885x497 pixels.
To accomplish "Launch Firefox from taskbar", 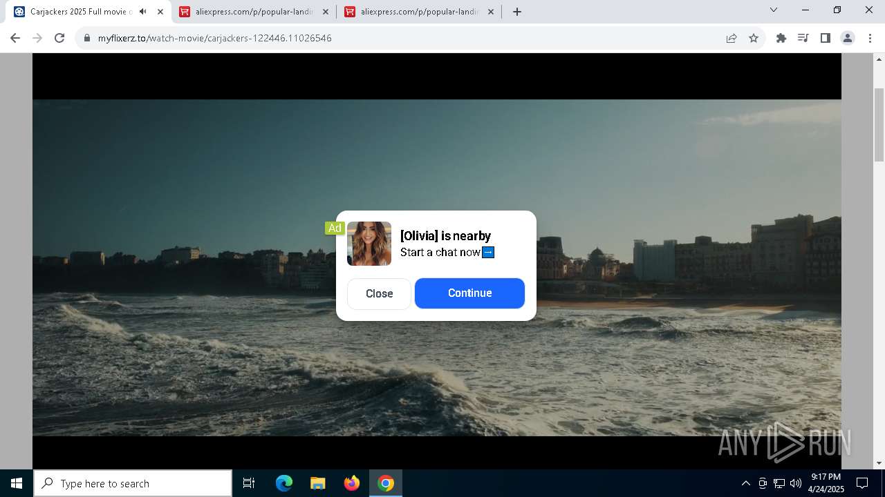I will 351,483.
